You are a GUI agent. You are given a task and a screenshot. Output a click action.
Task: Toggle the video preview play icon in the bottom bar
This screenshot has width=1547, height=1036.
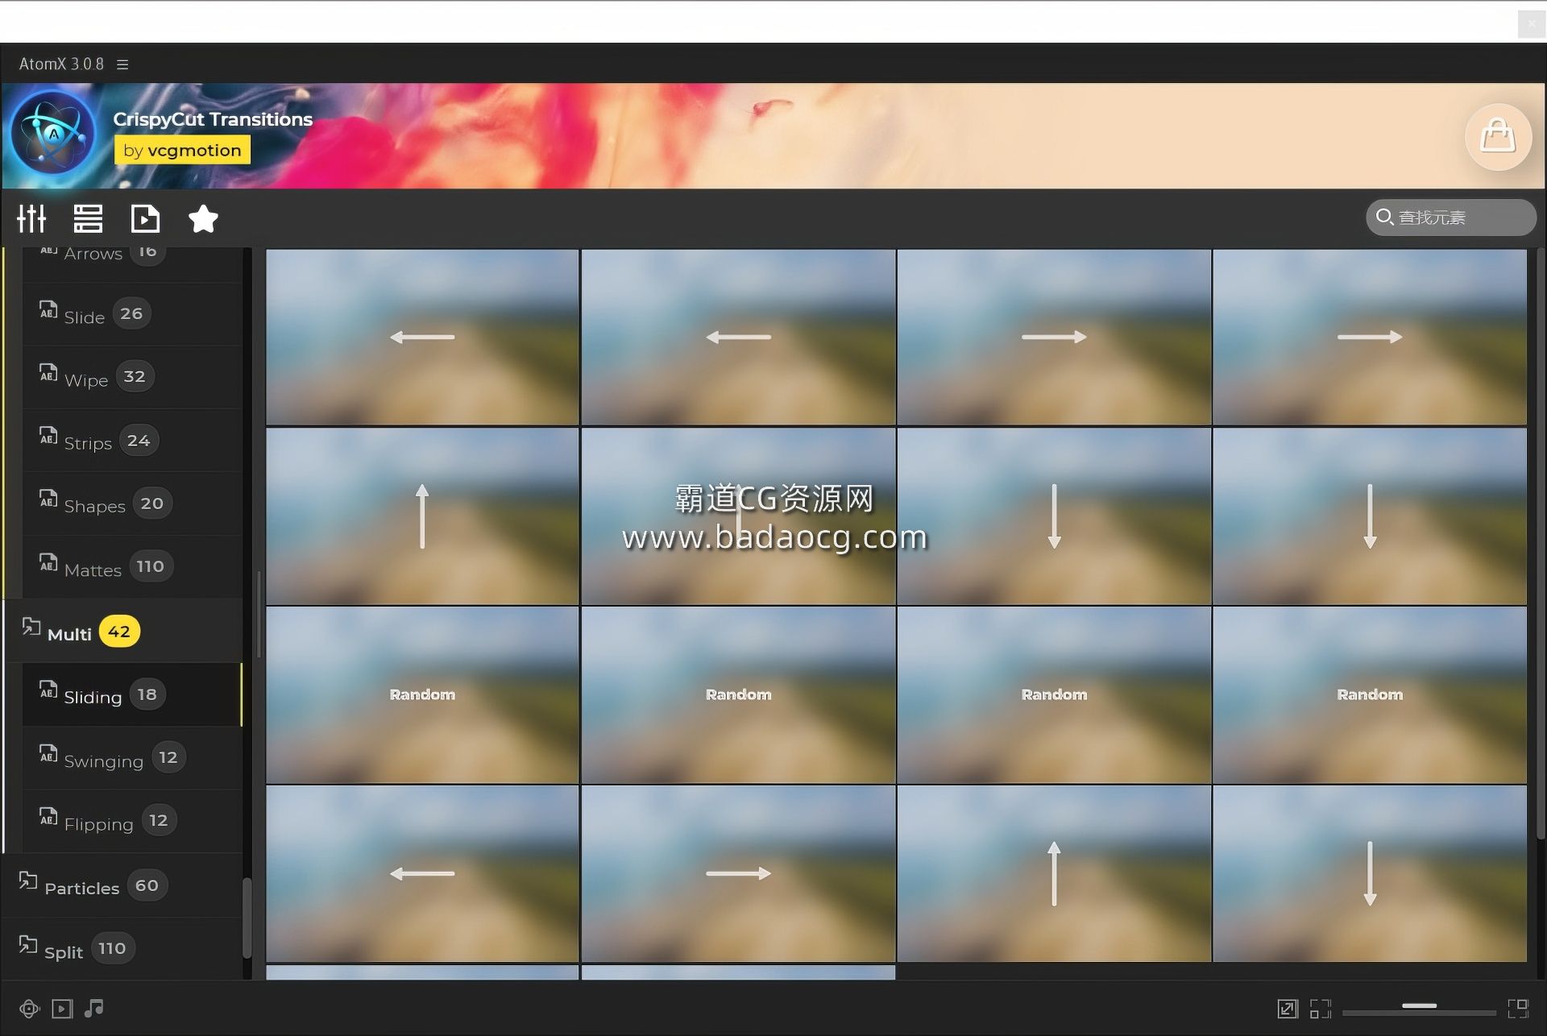(x=62, y=1009)
